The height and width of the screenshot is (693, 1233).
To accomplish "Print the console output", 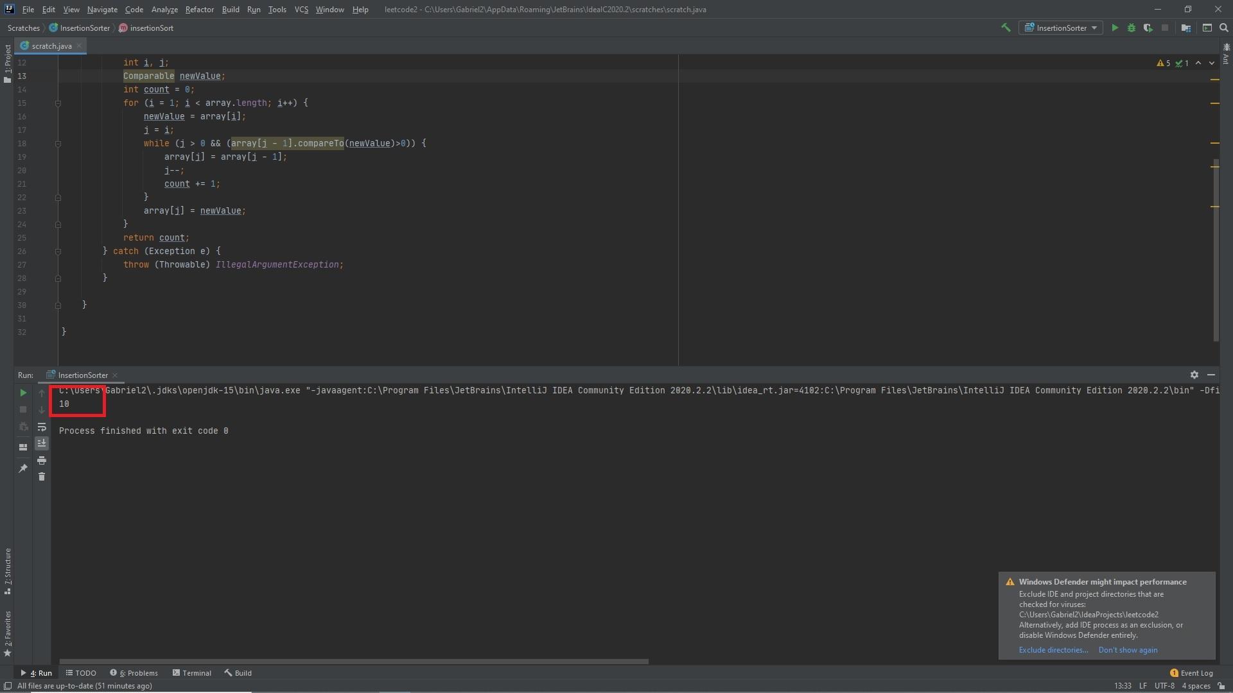I will 42,461.
